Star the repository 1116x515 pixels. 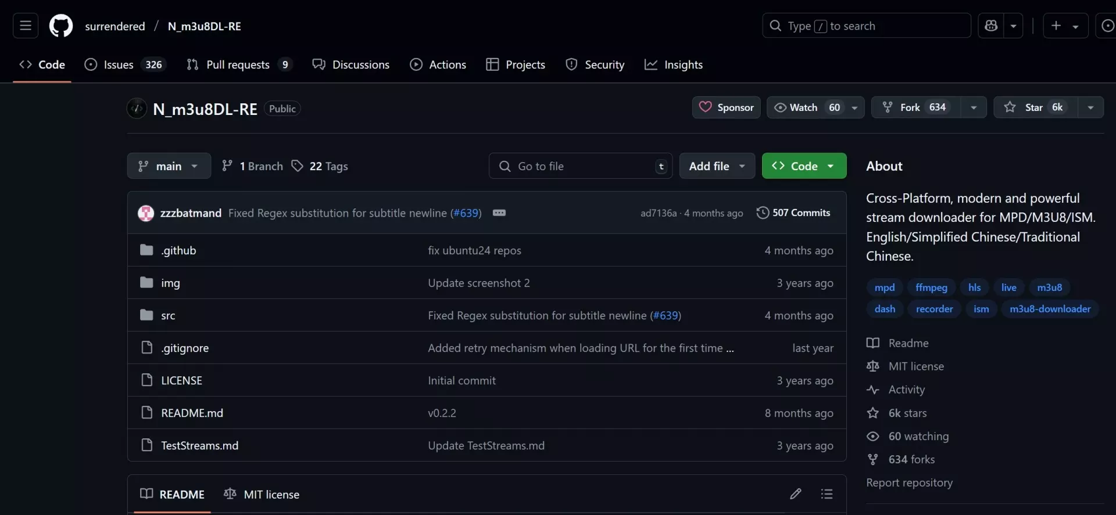1036,107
